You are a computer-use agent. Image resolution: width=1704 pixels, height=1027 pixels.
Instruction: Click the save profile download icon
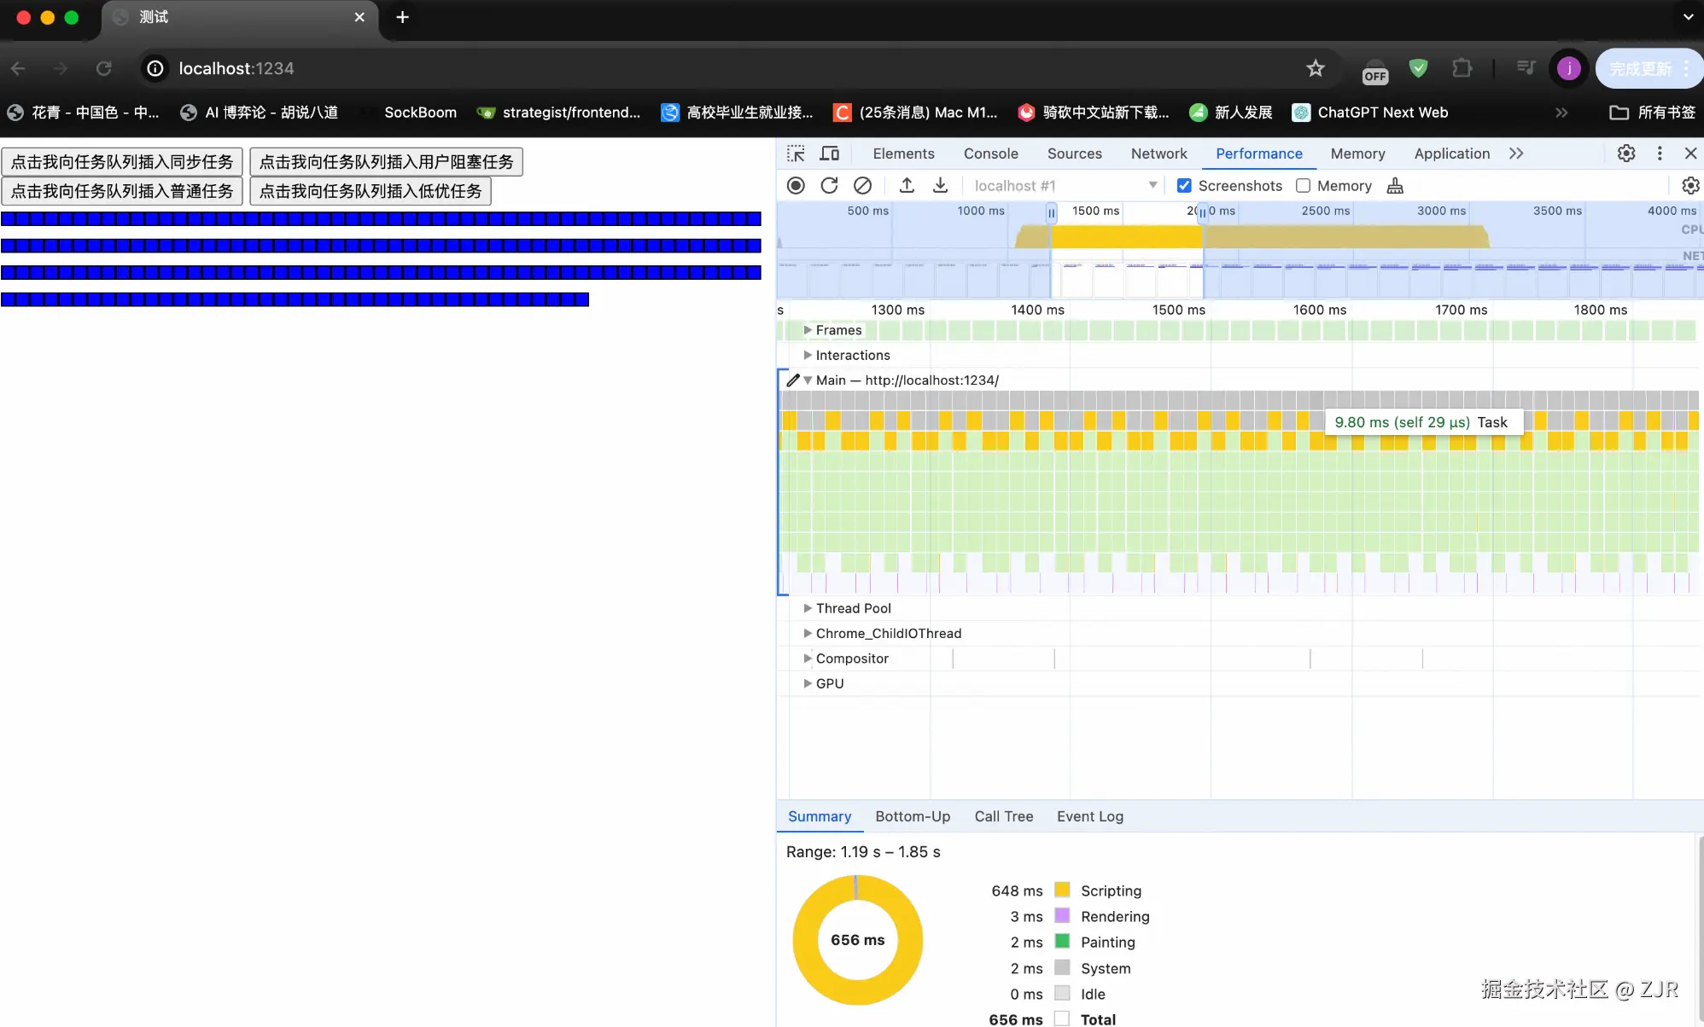[x=940, y=185]
